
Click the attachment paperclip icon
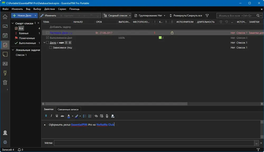[x=107, y=116]
